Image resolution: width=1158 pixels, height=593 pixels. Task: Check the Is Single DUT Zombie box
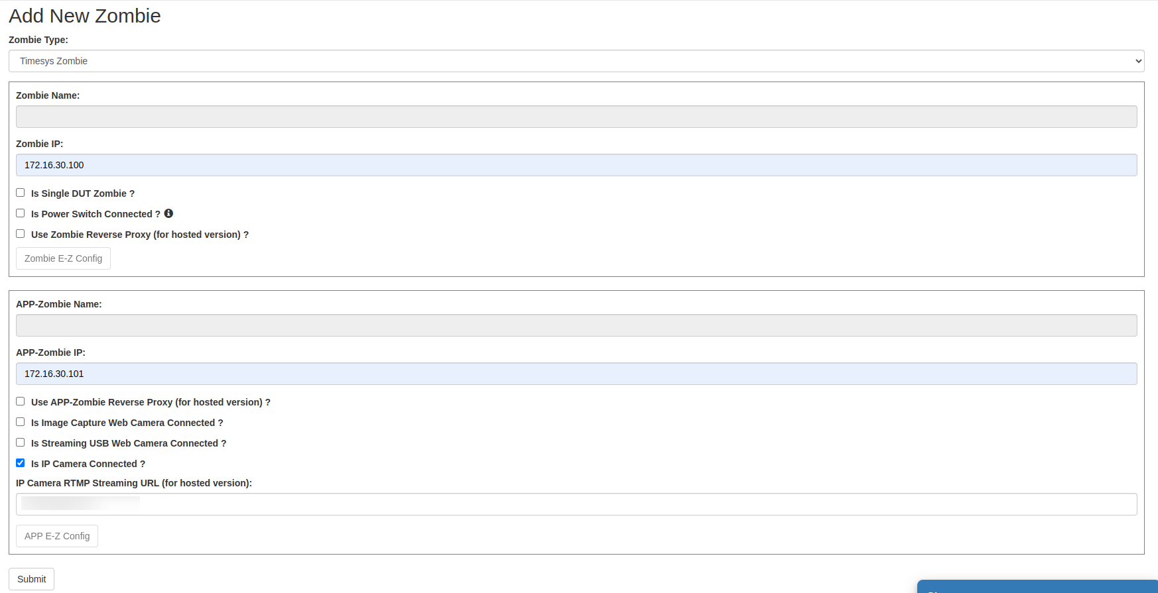tap(21, 193)
